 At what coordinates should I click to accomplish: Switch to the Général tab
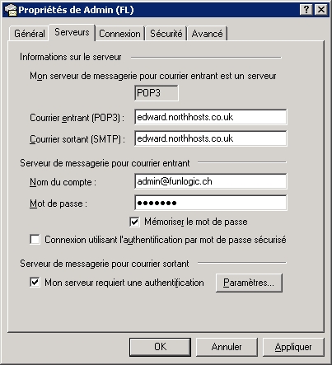pyautogui.click(x=30, y=34)
